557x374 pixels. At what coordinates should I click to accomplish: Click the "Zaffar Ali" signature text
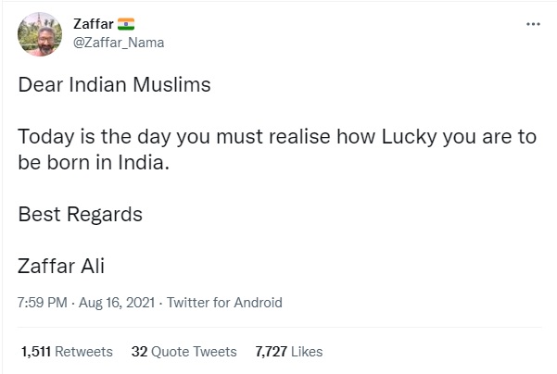61,266
